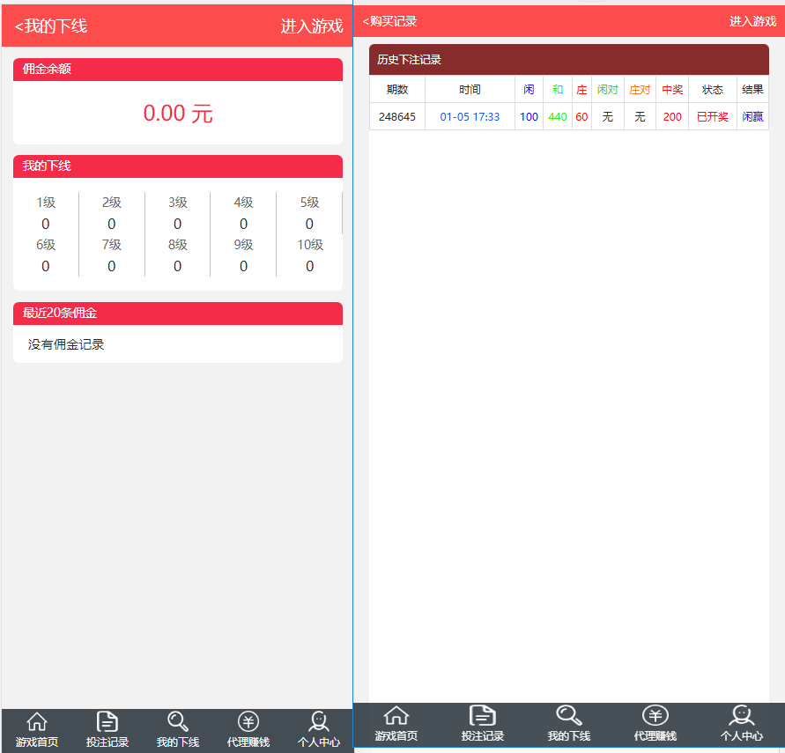785x753 pixels.
Task: Go back from 我的下线 page header
Action: [x=51, y=26]
